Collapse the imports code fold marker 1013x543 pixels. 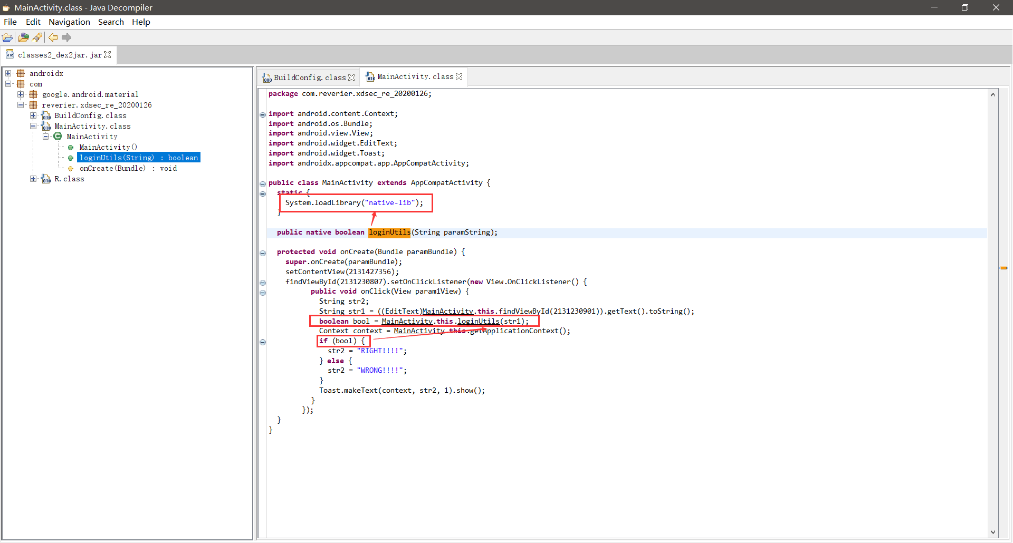click(263, 114)
